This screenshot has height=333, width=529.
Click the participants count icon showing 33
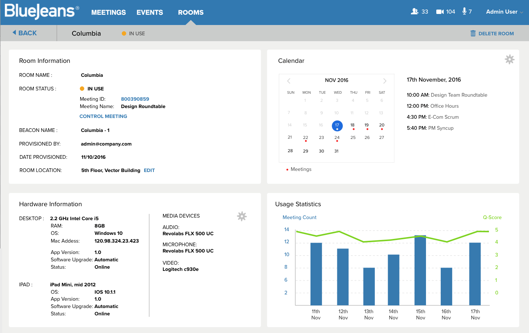[x=415, y=11]
